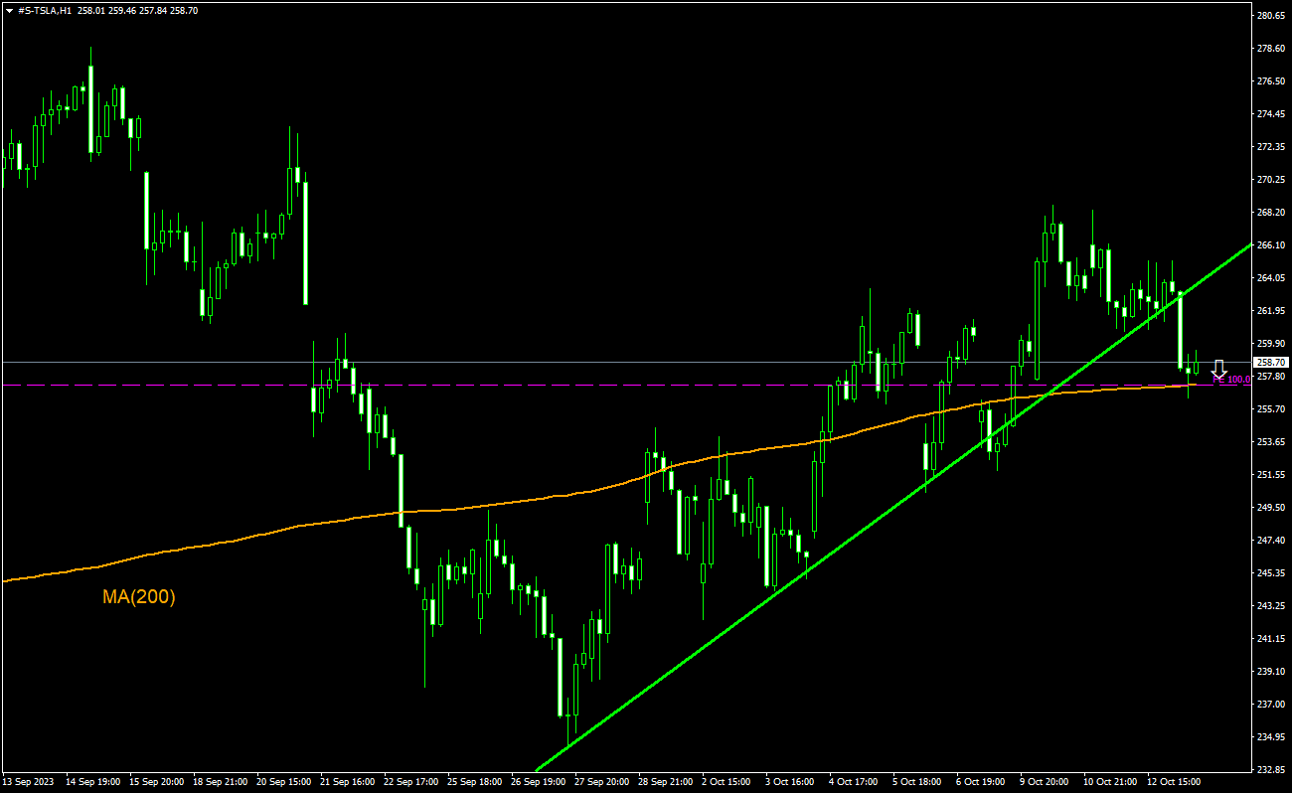The width and height of the screenshot is (1292, 793).
Task: Click the 257.80 price axis label
Action: [x=1271, y=377]
